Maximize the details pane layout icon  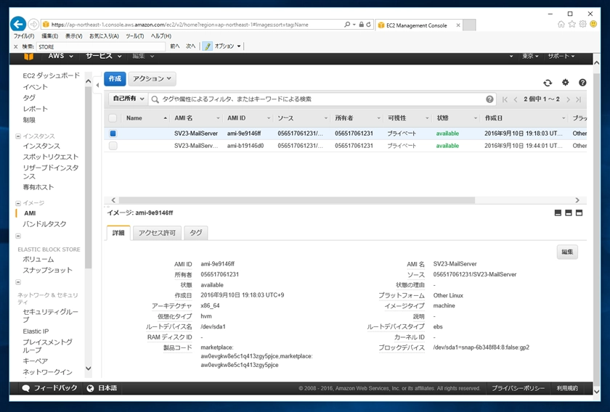579,213
